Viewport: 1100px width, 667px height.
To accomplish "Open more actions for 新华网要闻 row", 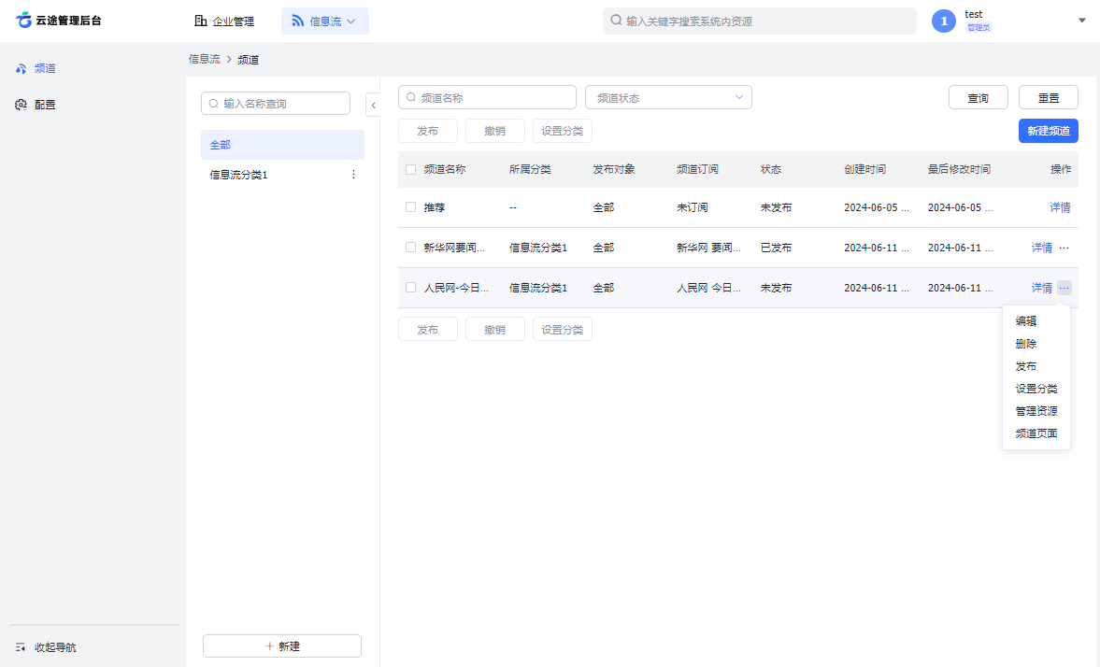I will [x=1064, y=248].
